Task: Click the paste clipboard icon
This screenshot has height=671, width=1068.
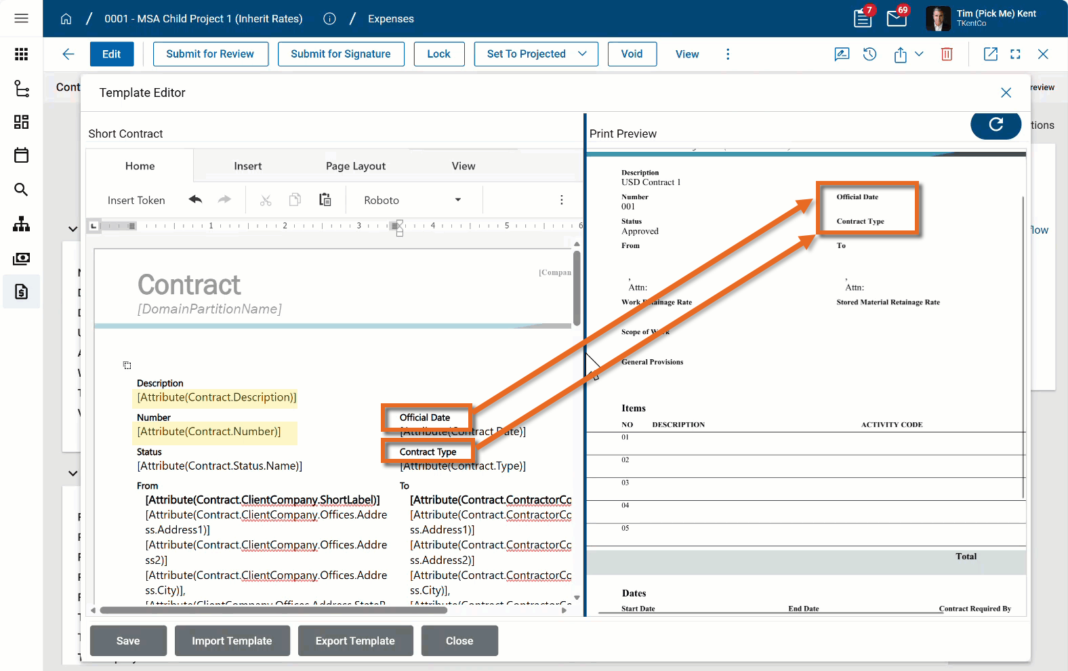Action: pos(325,200)
